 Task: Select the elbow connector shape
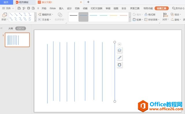point(25,15)
